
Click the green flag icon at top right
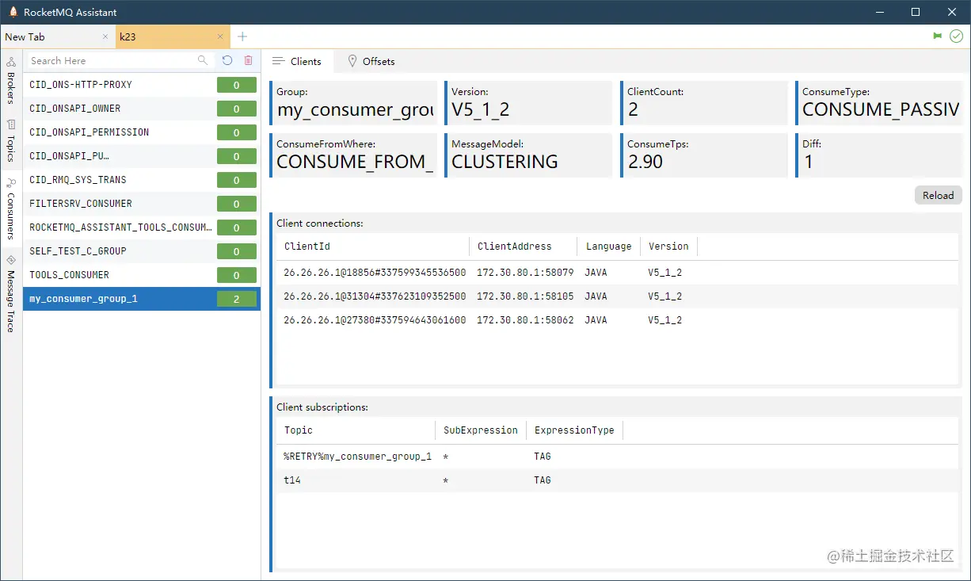tap(938, 36)
